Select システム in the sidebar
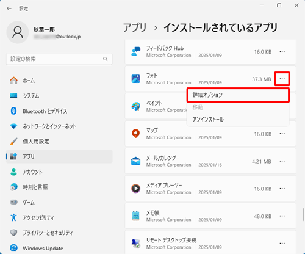The width and height of the screenshot is (305, 254). [x=59, y=96]
